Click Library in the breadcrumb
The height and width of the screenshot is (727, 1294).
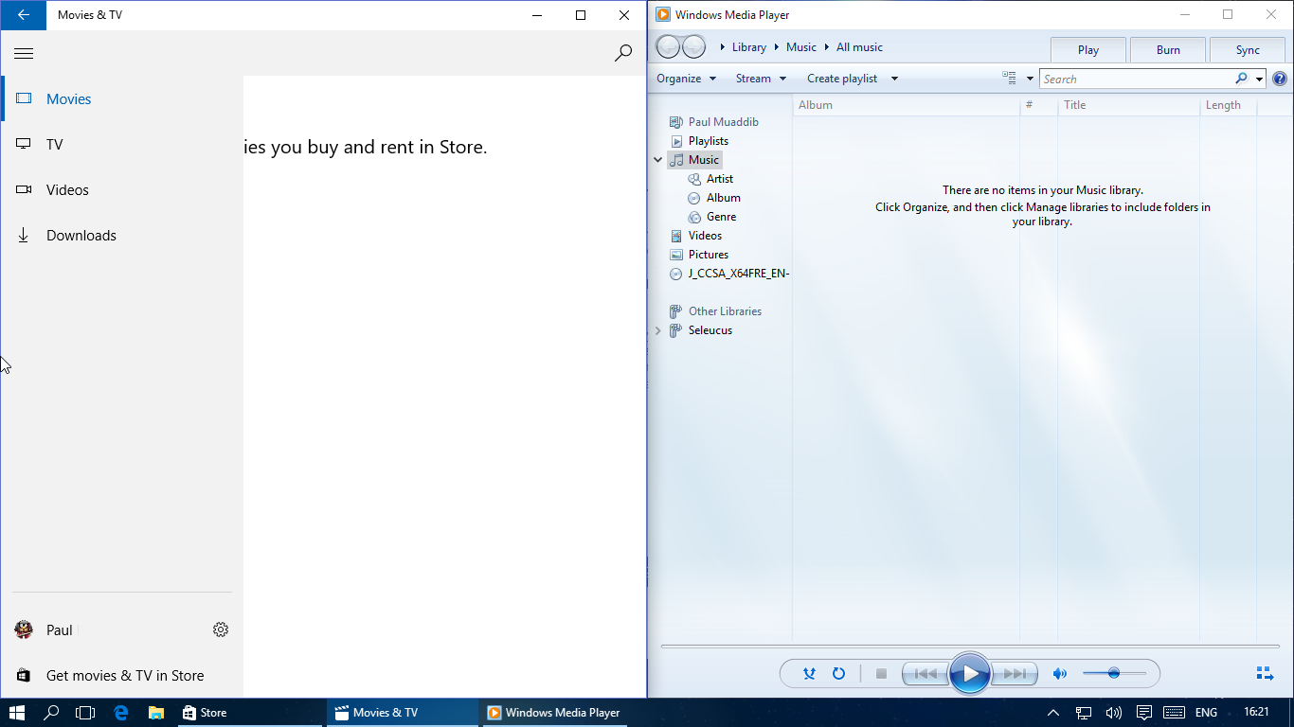pos(748,47)
